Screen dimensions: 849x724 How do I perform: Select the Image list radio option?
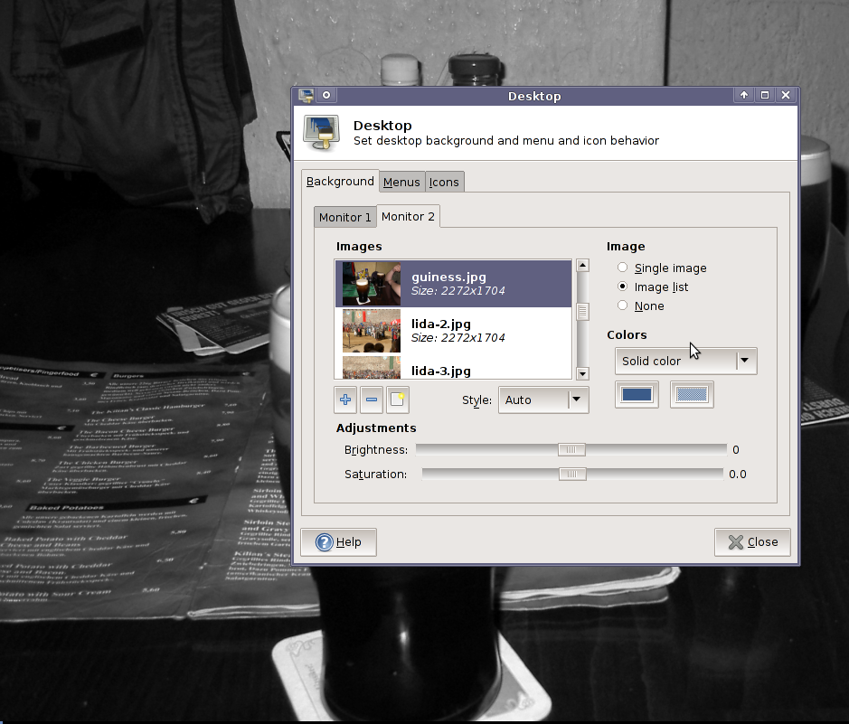622,287
